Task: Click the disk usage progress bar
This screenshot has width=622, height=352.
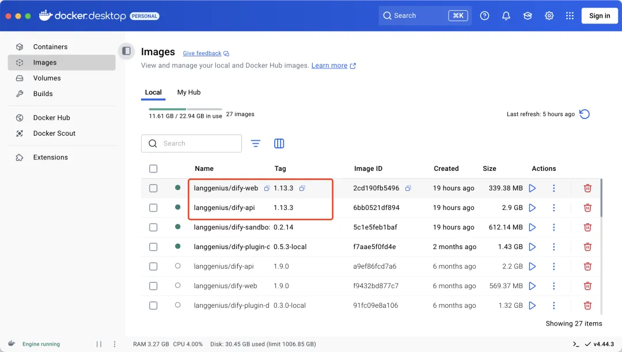Action: (x=185, y=109)
